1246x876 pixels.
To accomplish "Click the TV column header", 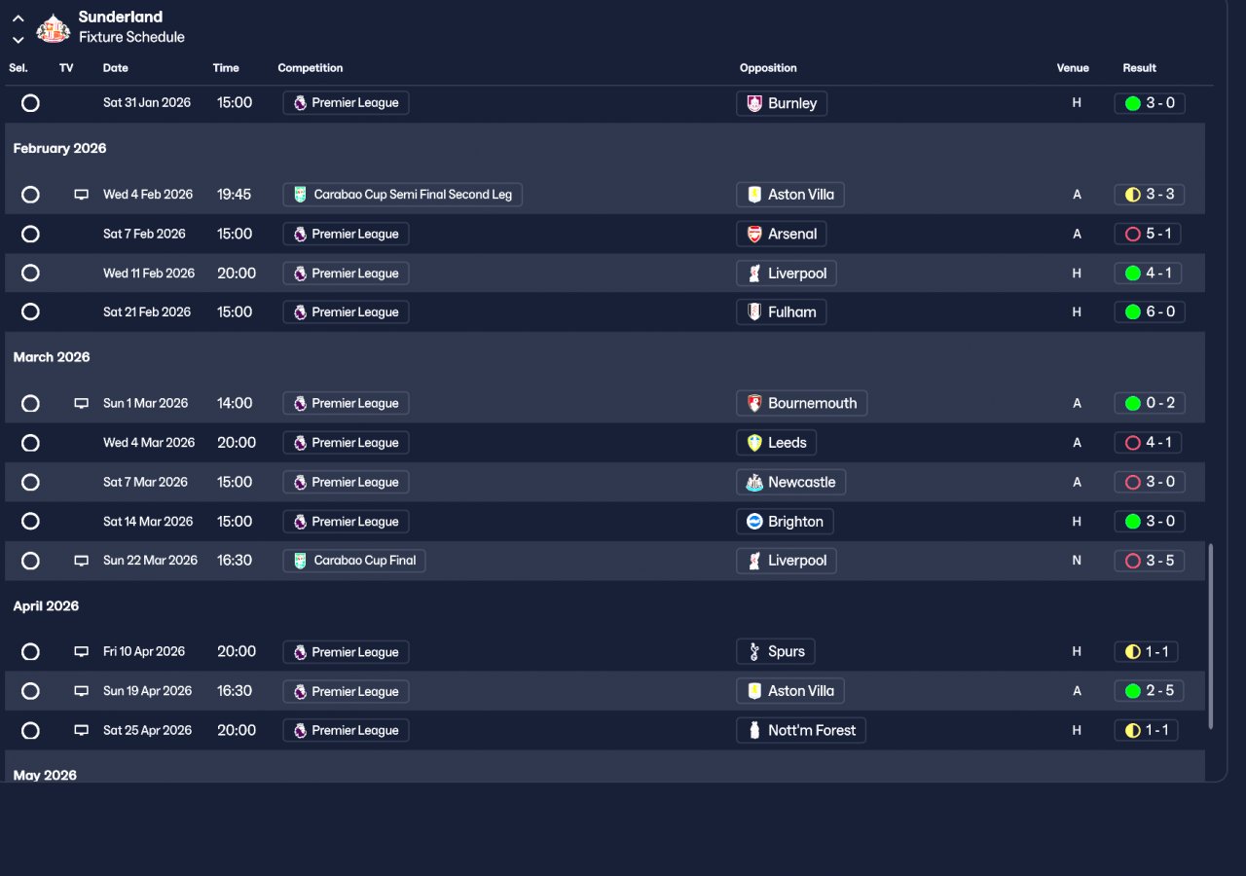I will [66, 68].
